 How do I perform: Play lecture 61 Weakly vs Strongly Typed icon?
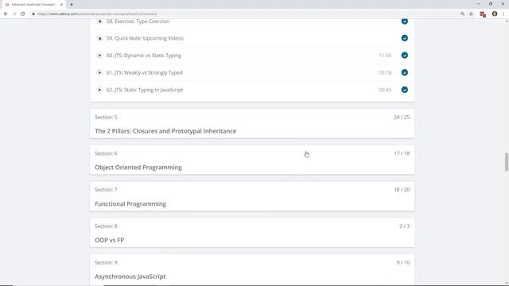99,72
